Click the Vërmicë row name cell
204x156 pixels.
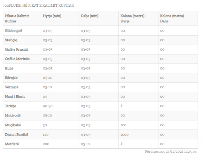pos(12,87)
